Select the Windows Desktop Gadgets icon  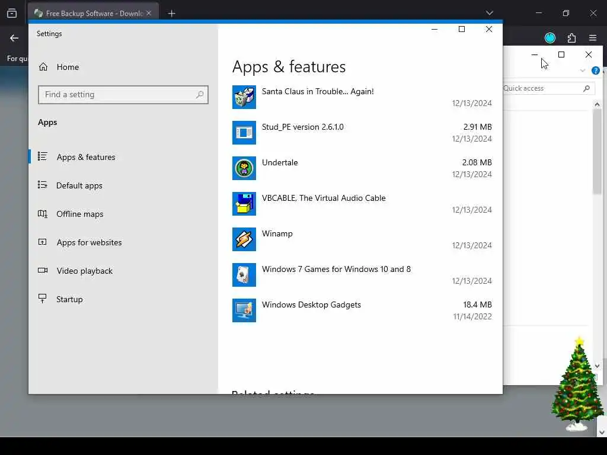click(244, 310)
